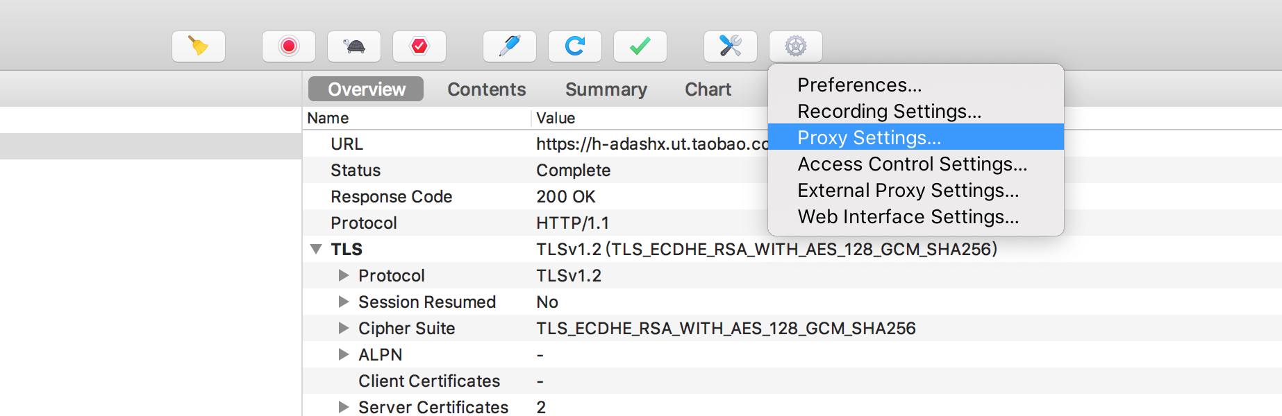This screenshot has width=1282, height=416.
Task: Click the green checkmark Validate icon
Action: (x=640, y=46)
